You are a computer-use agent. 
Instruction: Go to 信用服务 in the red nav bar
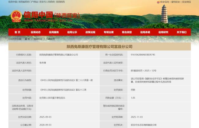point(54,32)
